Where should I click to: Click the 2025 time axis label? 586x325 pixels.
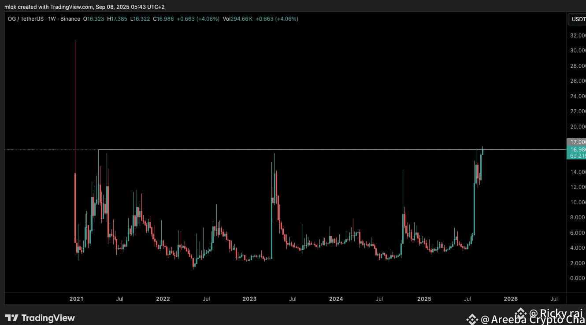424,299
